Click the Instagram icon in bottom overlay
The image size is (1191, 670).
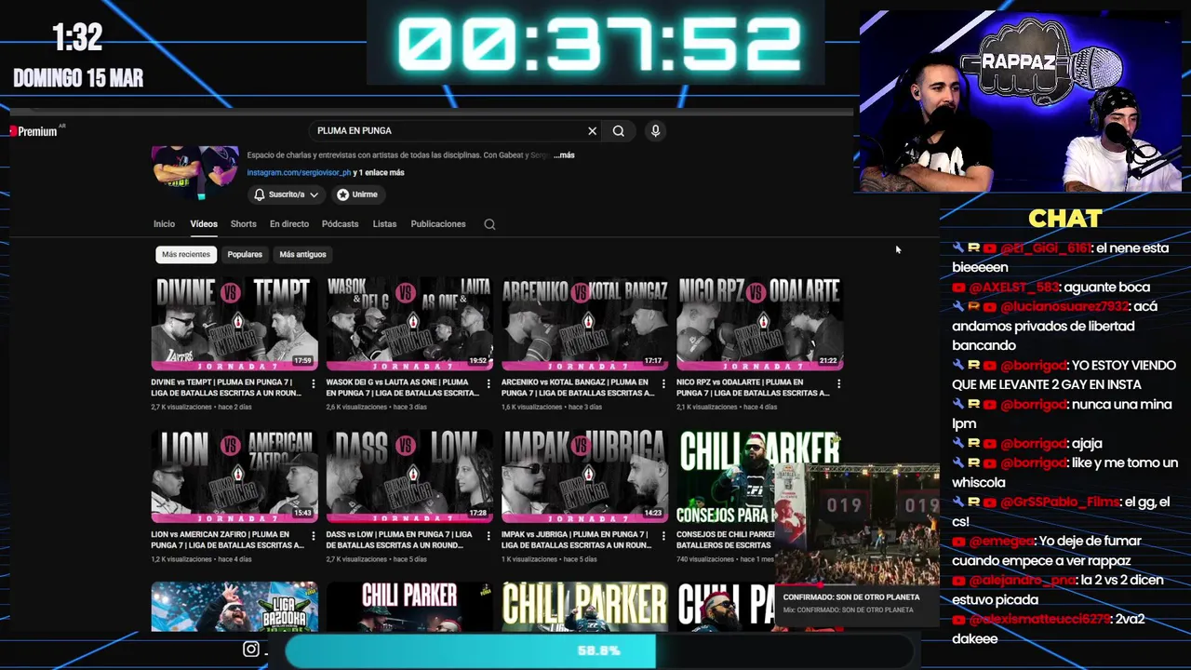[x=251, y=650]
